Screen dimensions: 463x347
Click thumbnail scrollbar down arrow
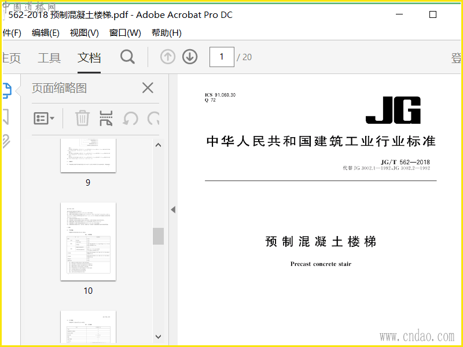pyautogui.click(x=158, y=337)
